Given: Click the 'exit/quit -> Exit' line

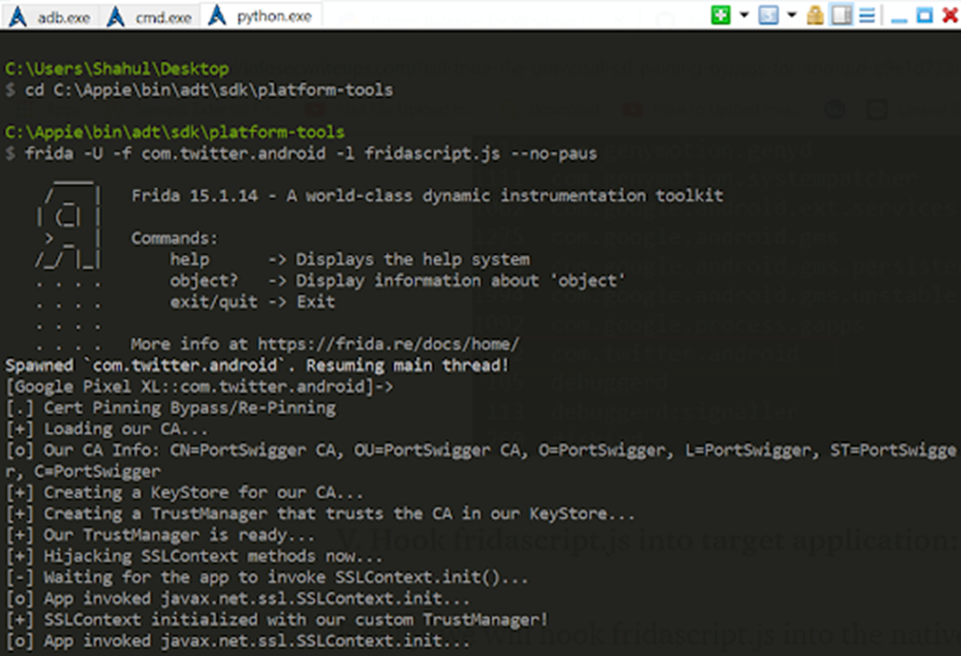Looking at the screenshot, I should (x=252, y=301).
